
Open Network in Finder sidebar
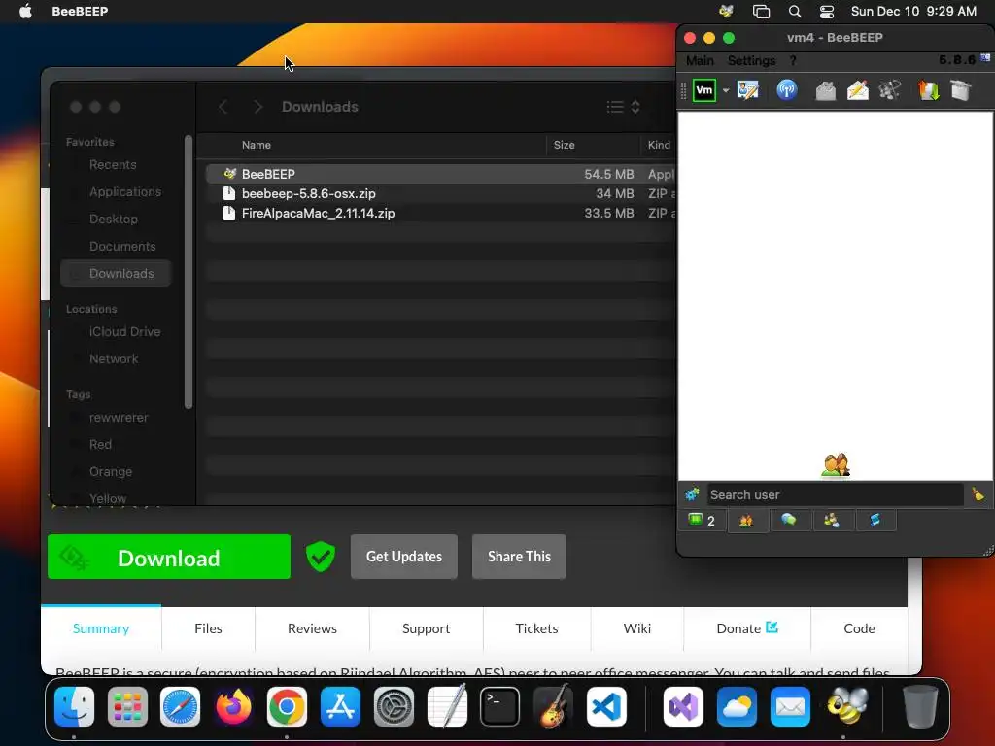coord(113,359)
